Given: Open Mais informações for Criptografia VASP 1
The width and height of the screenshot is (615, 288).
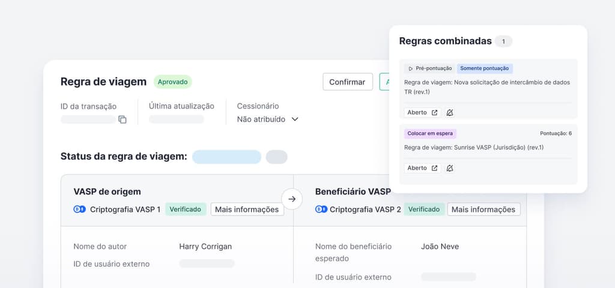Looking at the screenshot, I should click(x=247, y=209).
